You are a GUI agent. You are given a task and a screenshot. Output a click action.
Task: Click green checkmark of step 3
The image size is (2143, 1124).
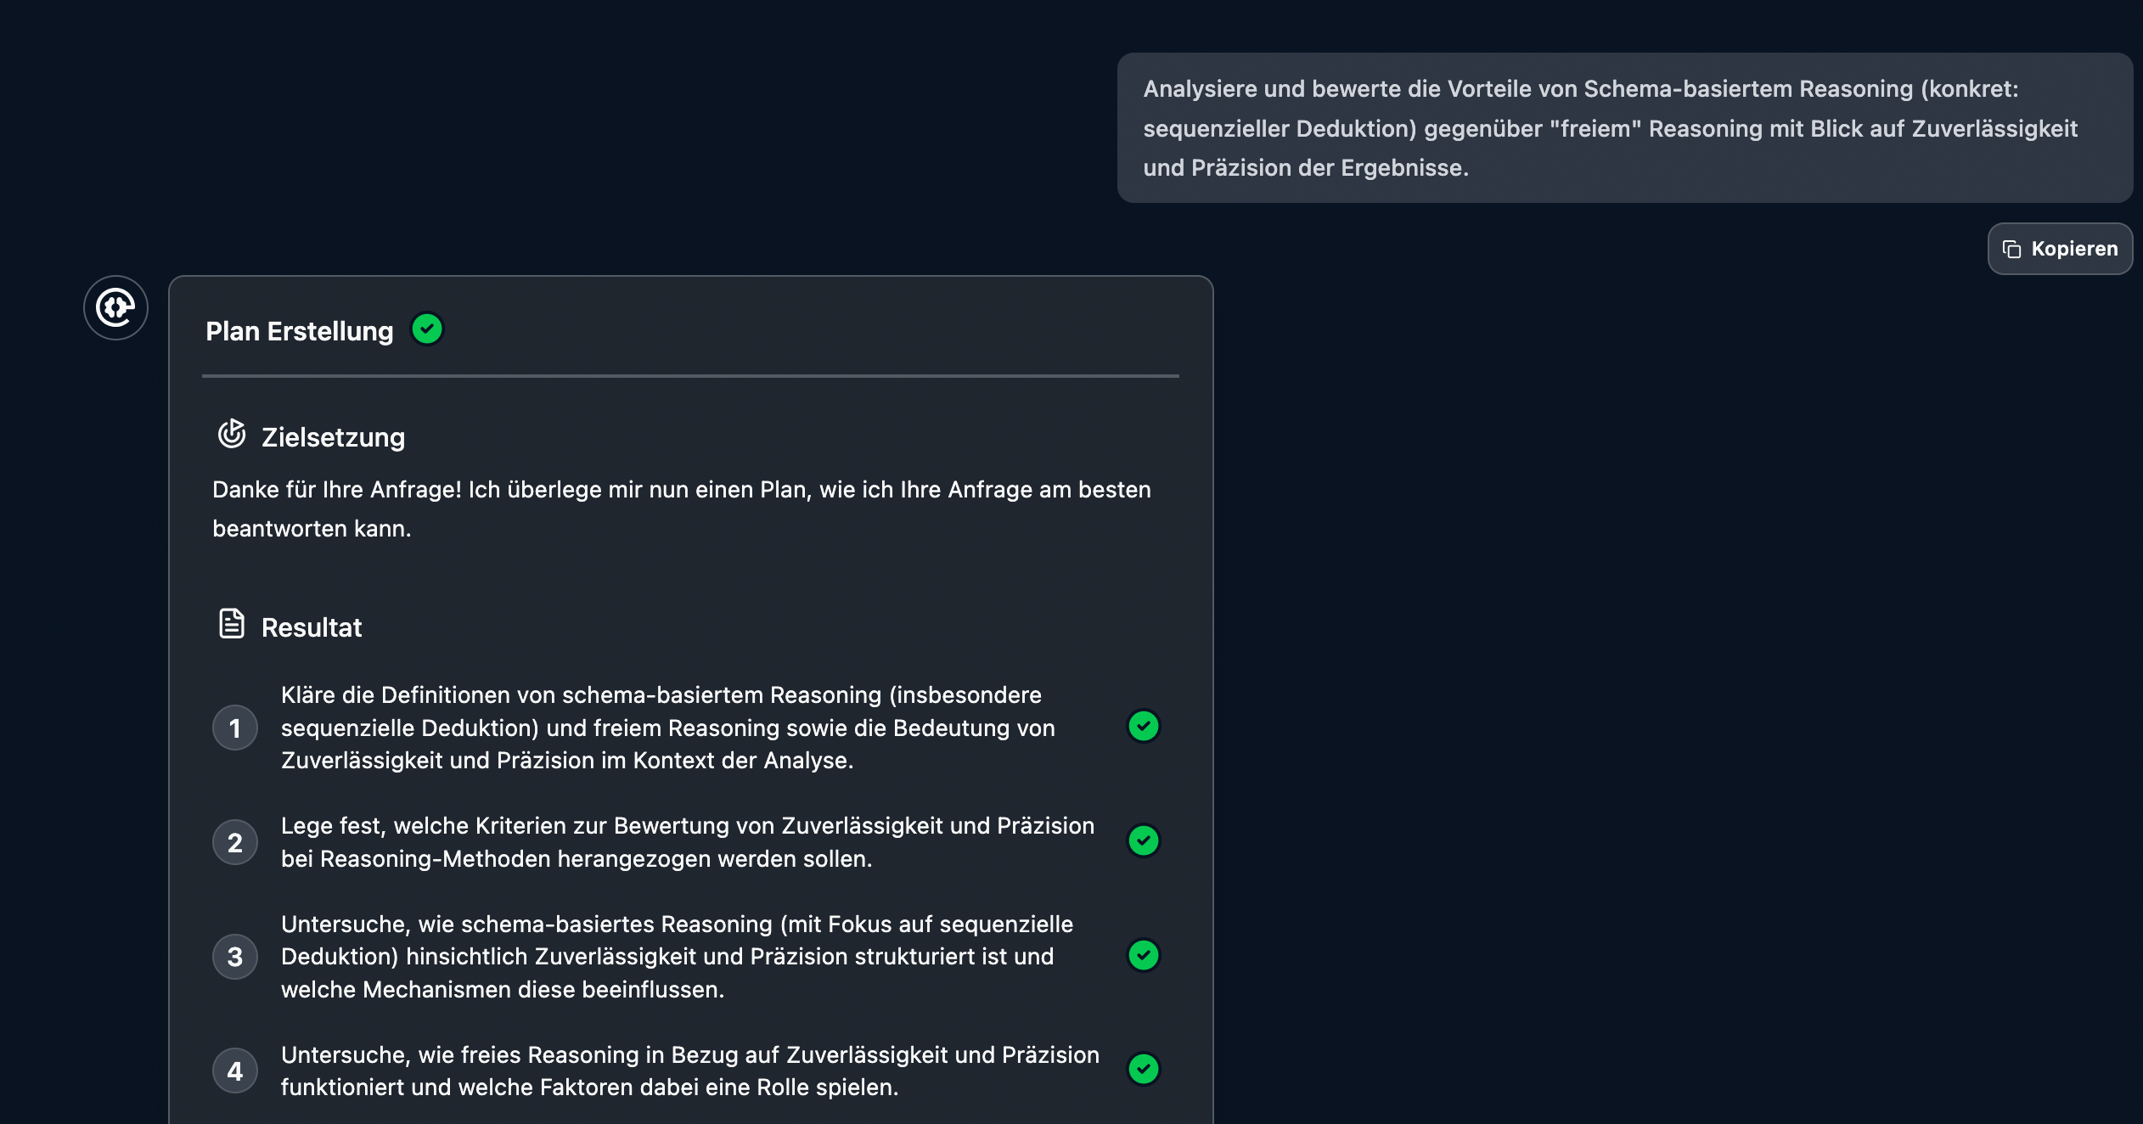pos(1144,956)
